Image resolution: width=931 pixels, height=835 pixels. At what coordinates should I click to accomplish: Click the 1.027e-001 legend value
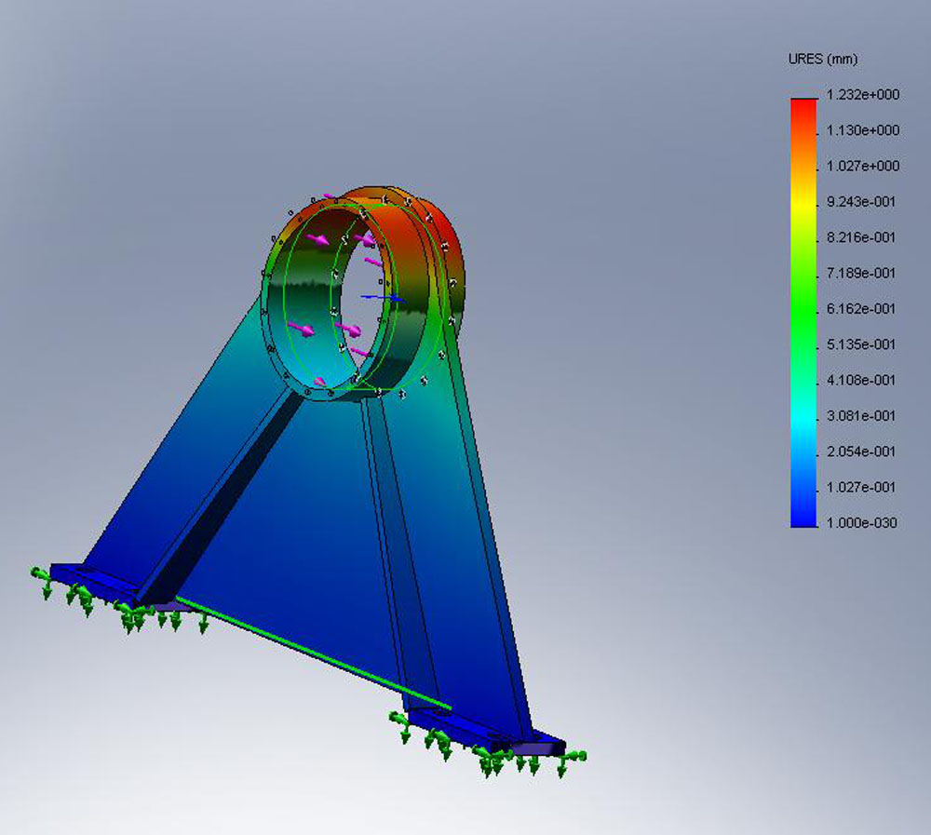(x=861, y=487)
